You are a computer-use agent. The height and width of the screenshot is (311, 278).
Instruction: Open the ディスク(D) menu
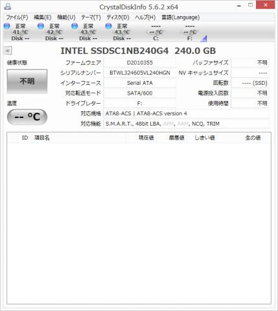[x=118, y=17]
